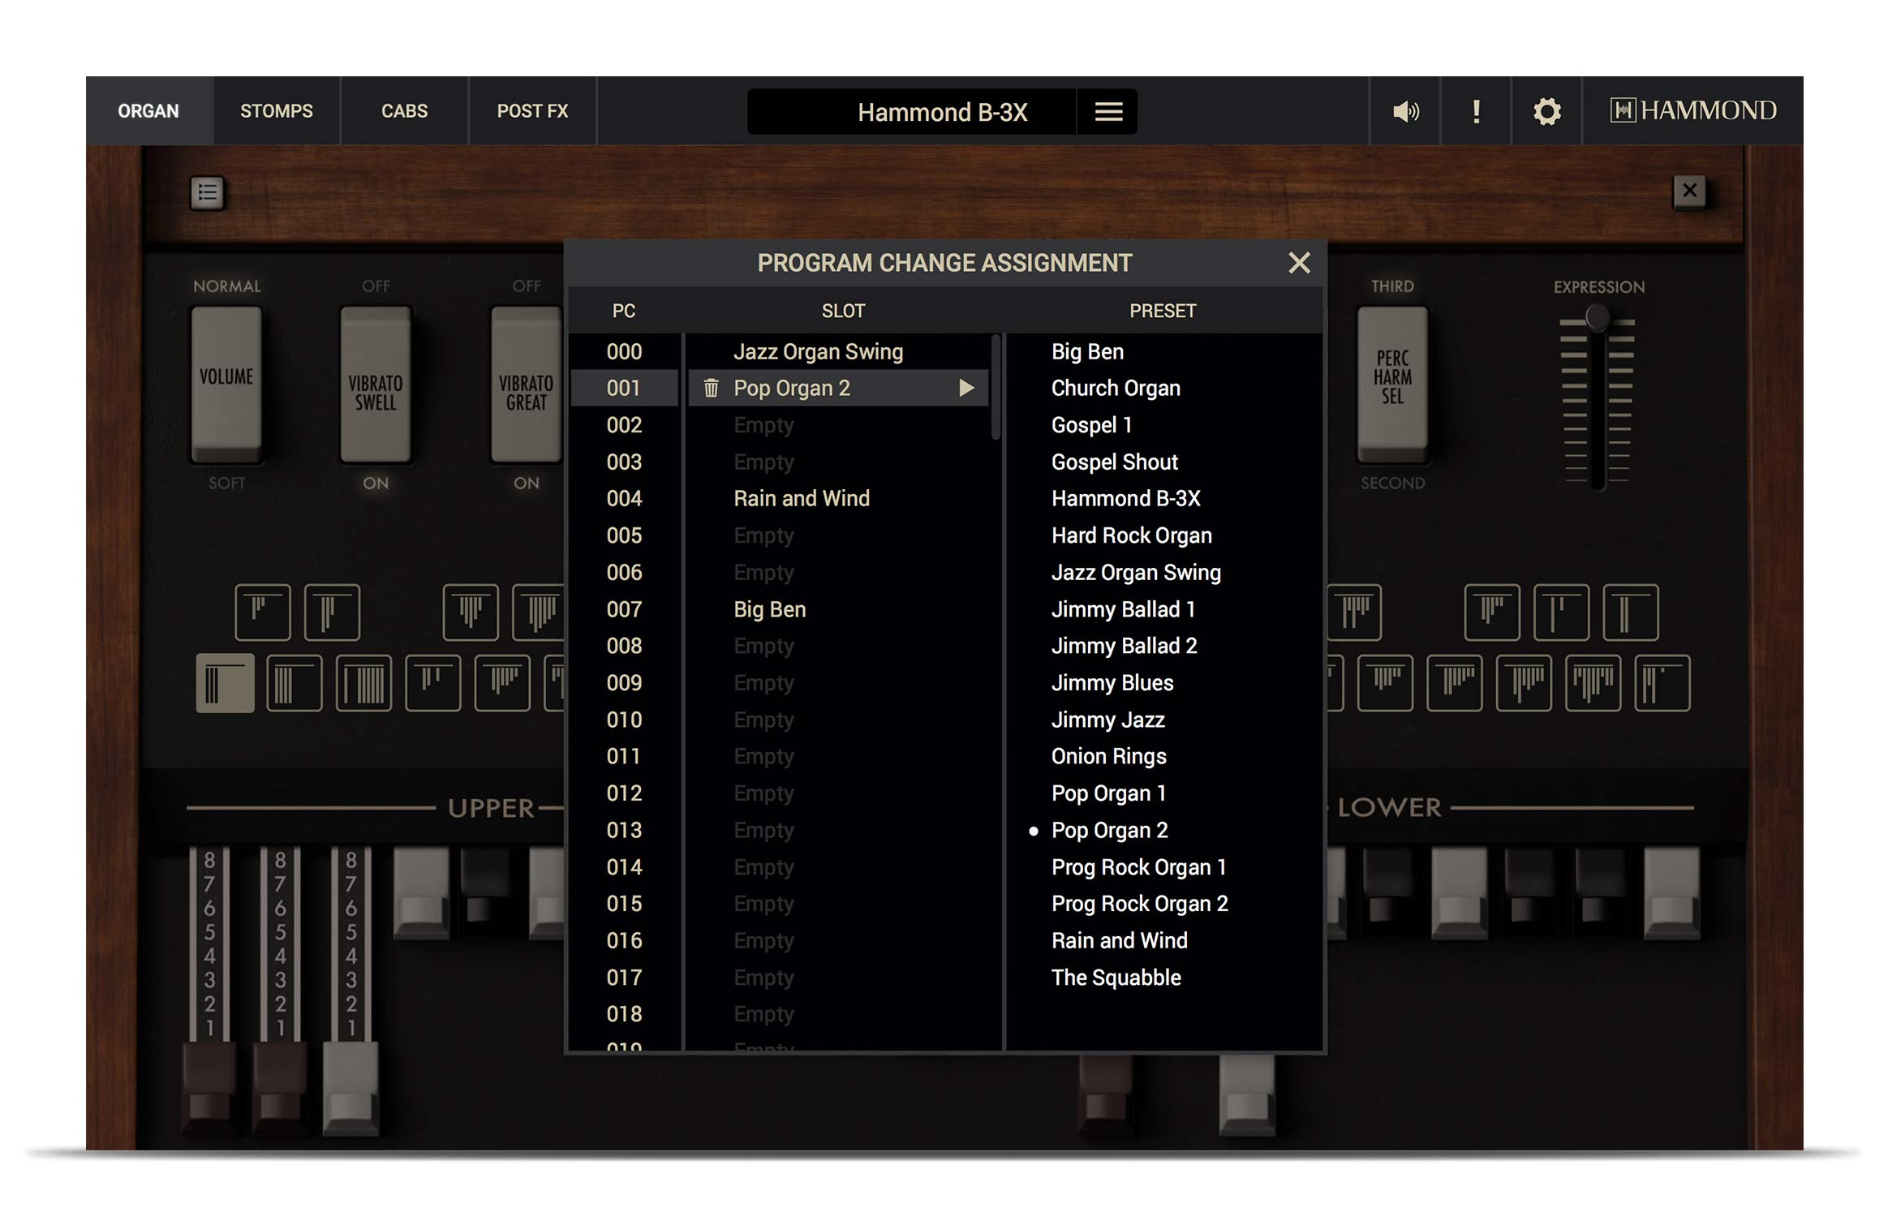Open settings with the gear icon
1888x1225 pixels.
pos(1546,111)
